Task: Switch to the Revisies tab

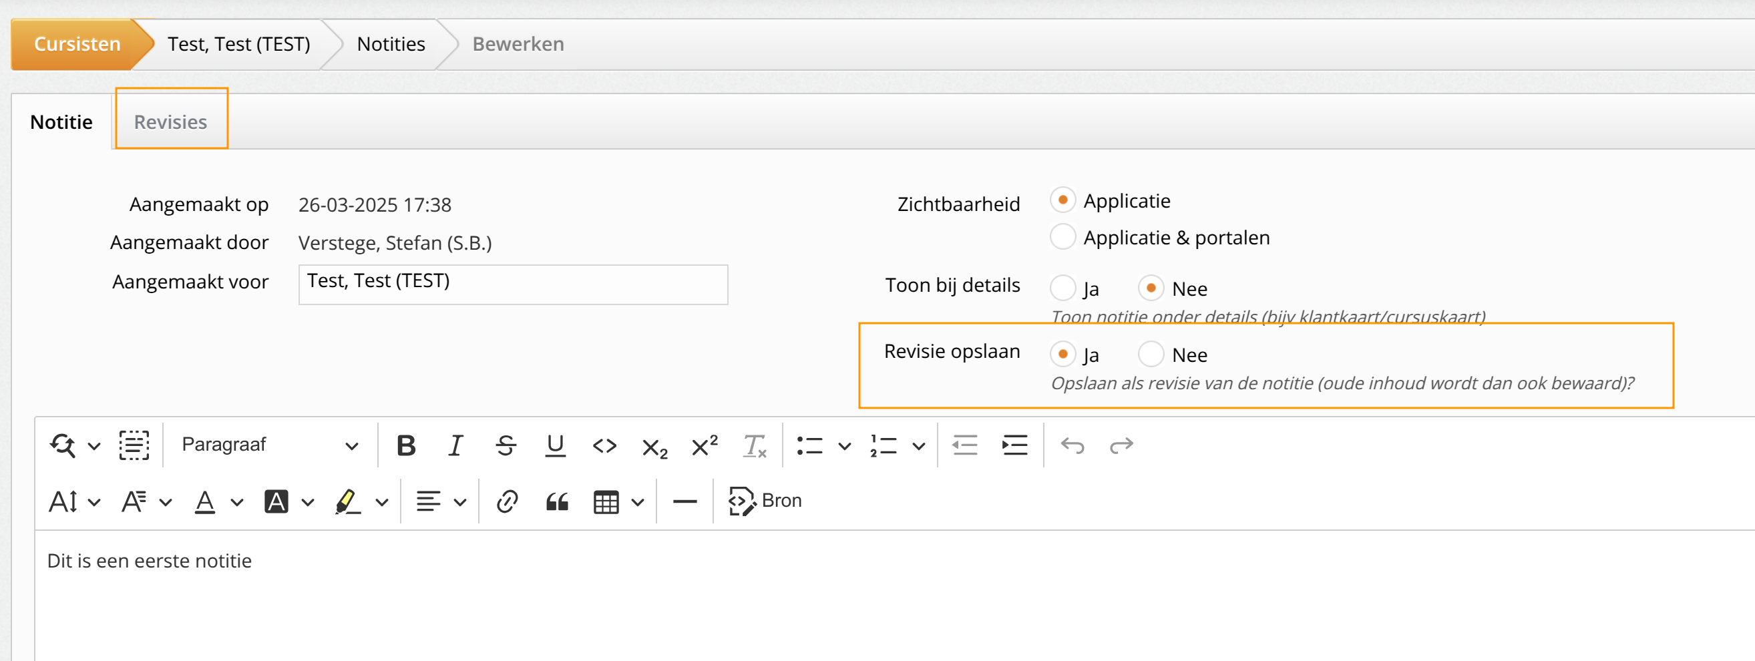Action: pos(170,122)
